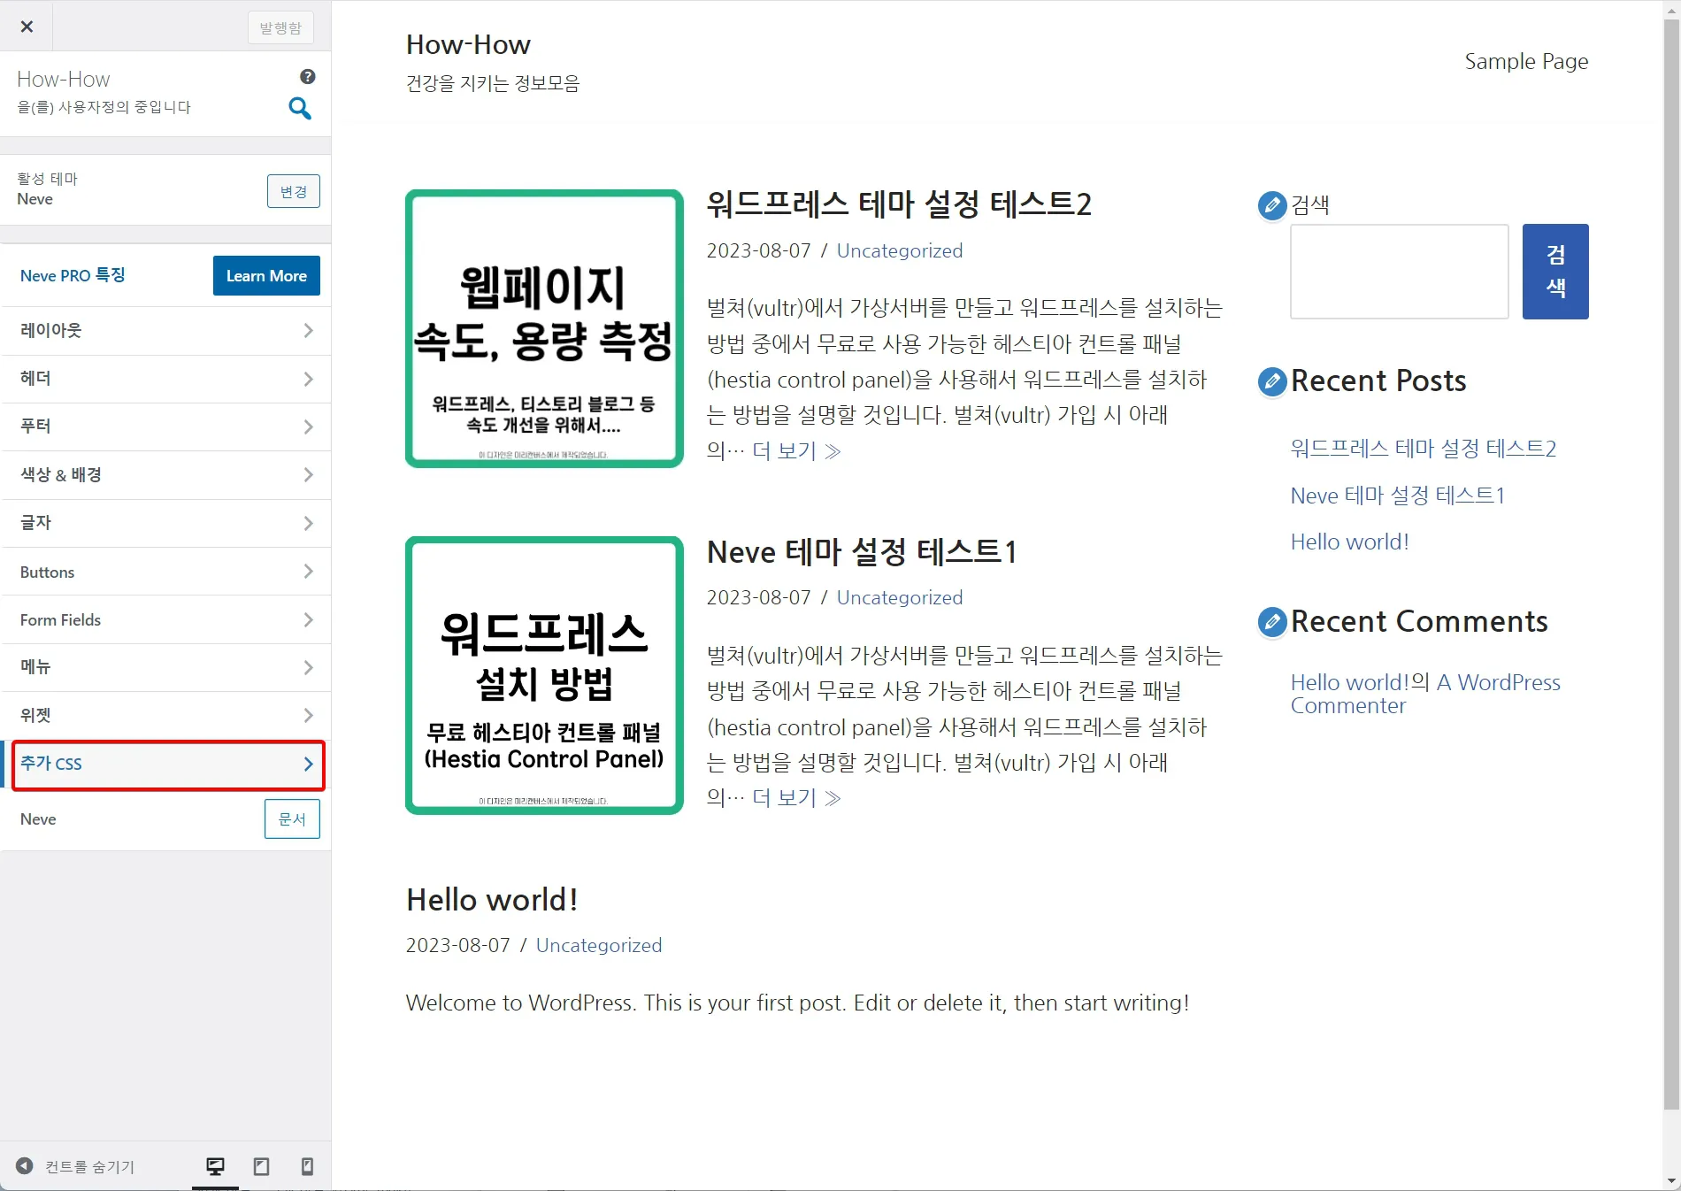Expand 메뉴 via its chevron
This screenshot has height=1191, width=1681.
308,667
